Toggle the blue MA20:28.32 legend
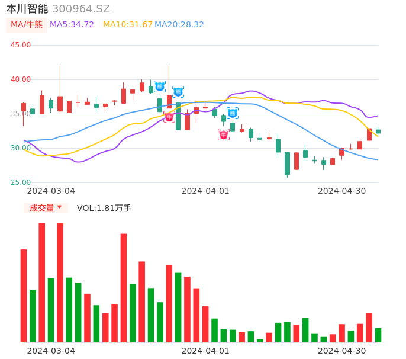The image size is (406, 359). pyautogui.click(x=179, y=25)
